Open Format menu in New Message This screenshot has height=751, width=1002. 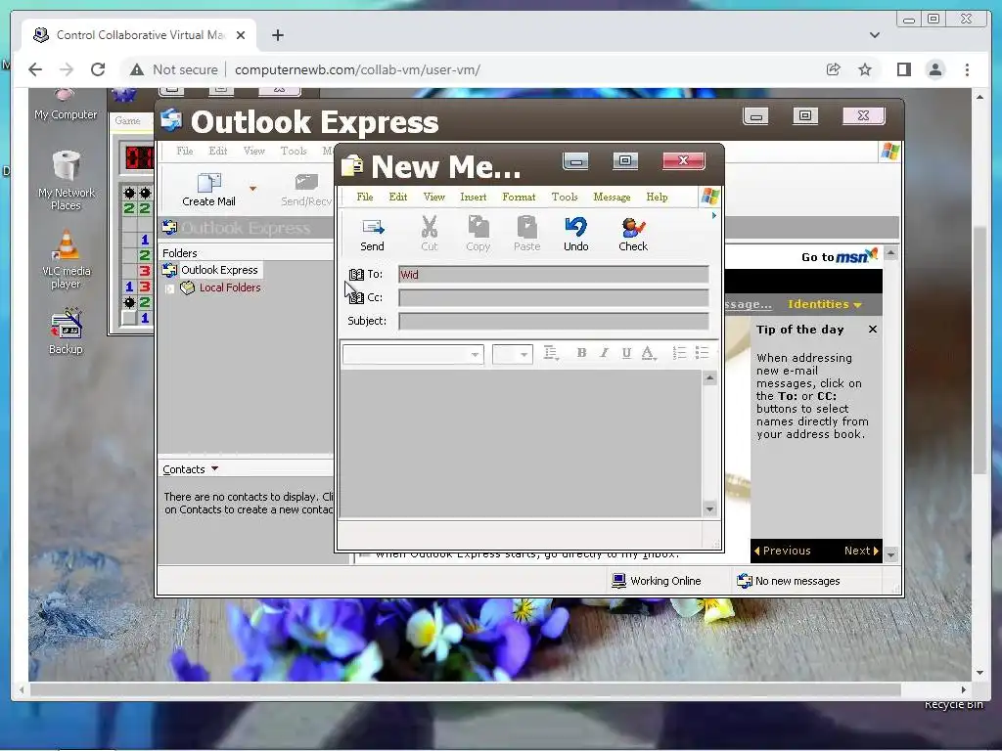(x=519, y=197)
